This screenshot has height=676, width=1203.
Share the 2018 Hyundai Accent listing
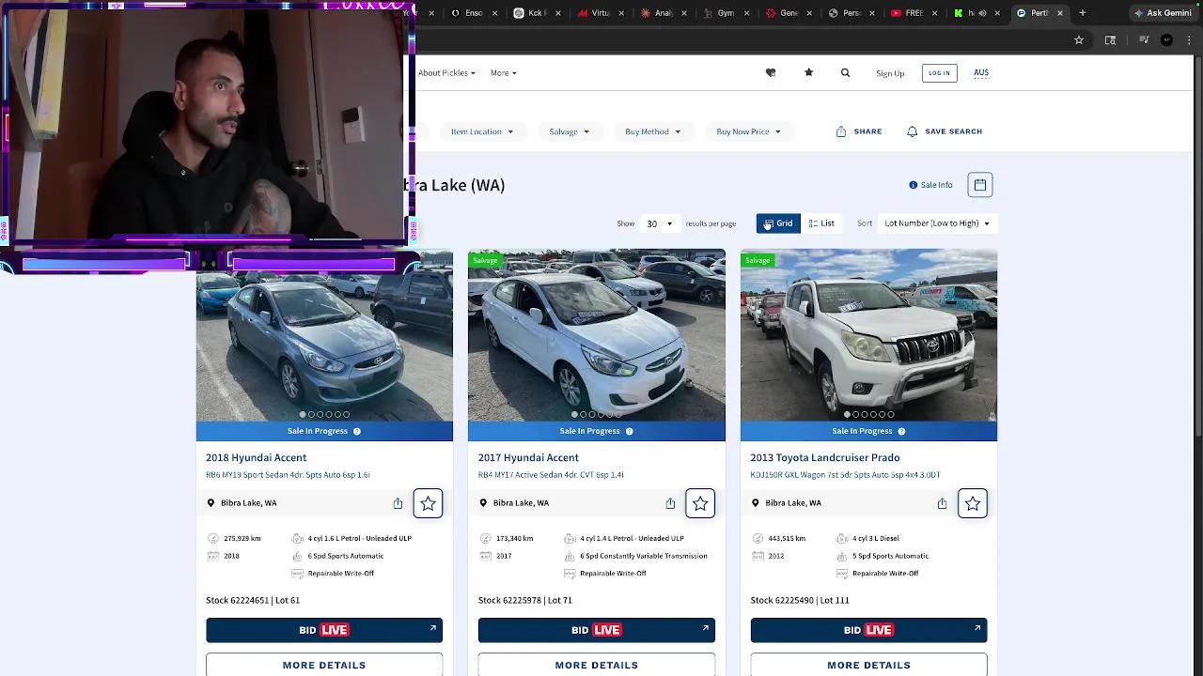[398, 503]
